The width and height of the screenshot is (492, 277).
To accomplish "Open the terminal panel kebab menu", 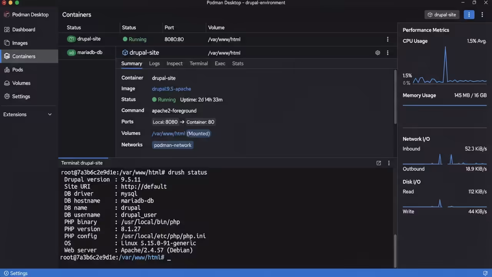I will (x=389, y=163).
